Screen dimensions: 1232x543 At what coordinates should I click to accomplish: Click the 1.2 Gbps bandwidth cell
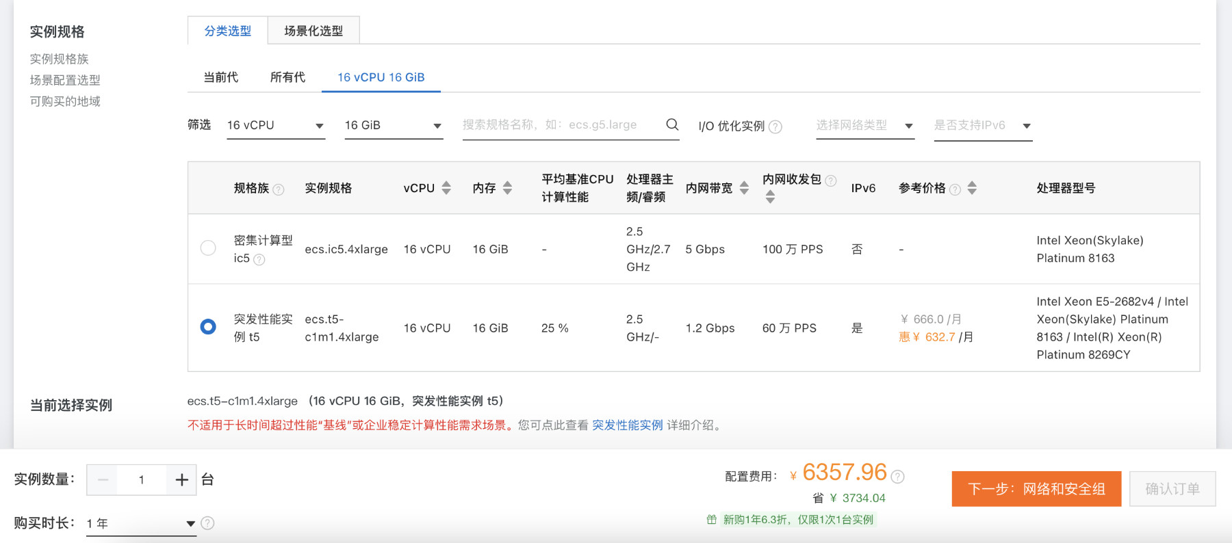[x=710, y=328]
